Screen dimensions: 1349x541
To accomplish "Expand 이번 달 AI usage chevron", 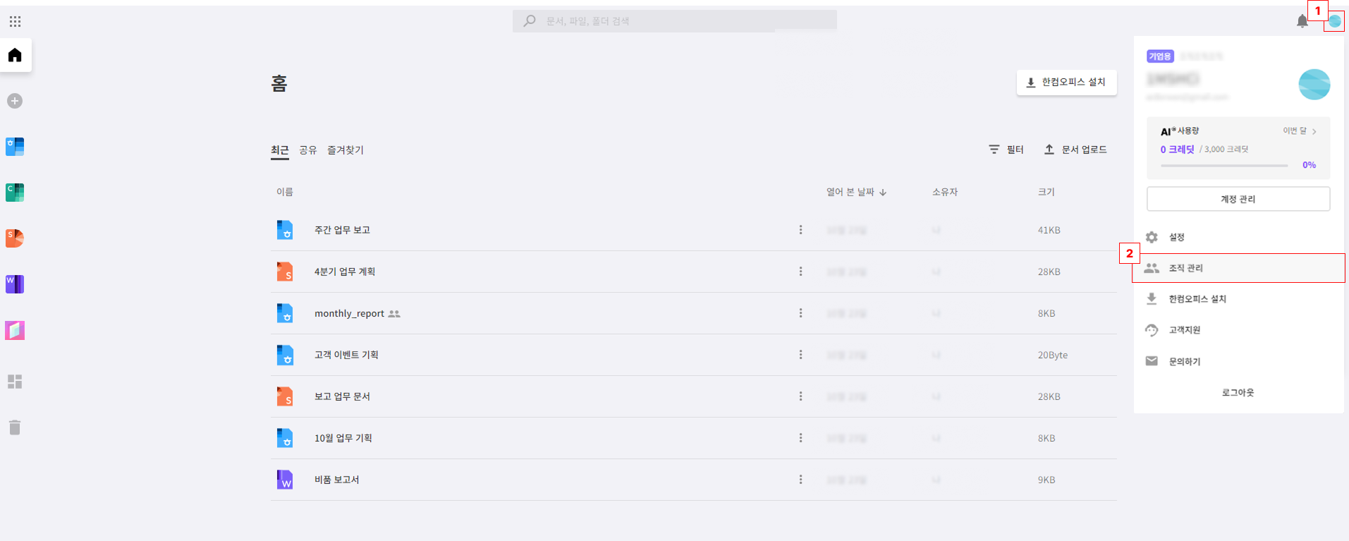I will tap(1314, 131).
